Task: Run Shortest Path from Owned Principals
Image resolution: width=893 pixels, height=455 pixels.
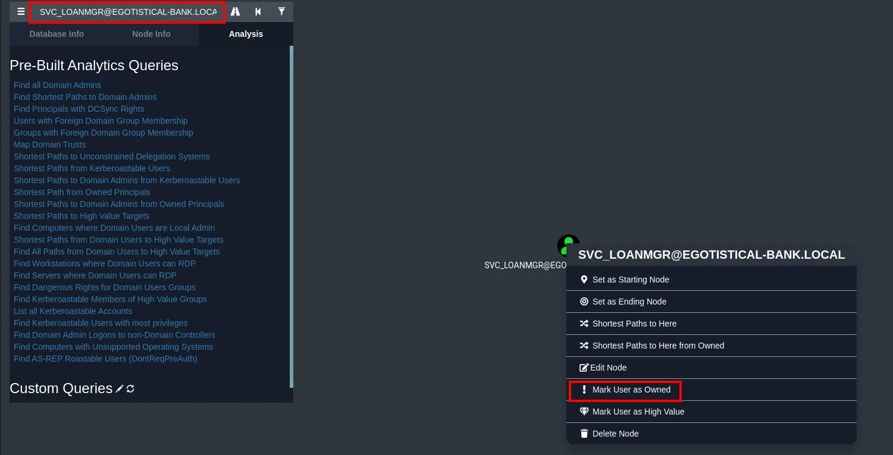Action: (x=82, y=192)
